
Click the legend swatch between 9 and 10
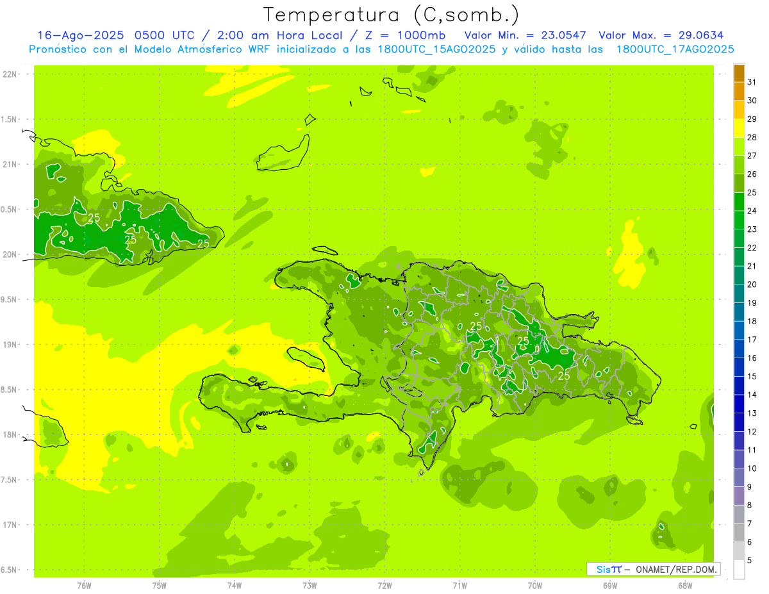point(739,478)
